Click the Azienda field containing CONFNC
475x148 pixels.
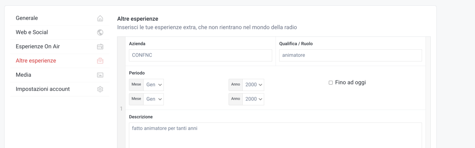[x=201, y=55]
